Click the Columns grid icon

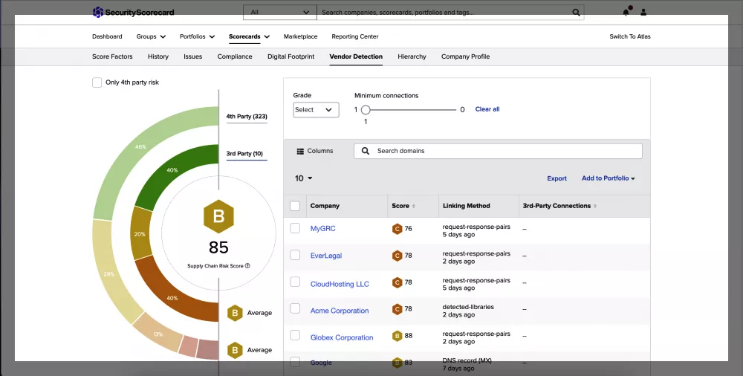(300, 152)
